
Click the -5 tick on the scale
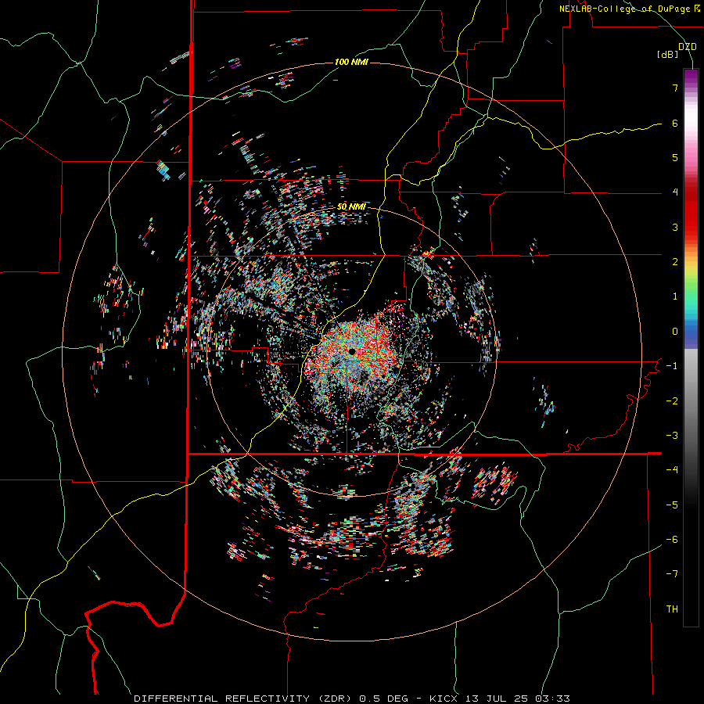(x=672, y=505)
